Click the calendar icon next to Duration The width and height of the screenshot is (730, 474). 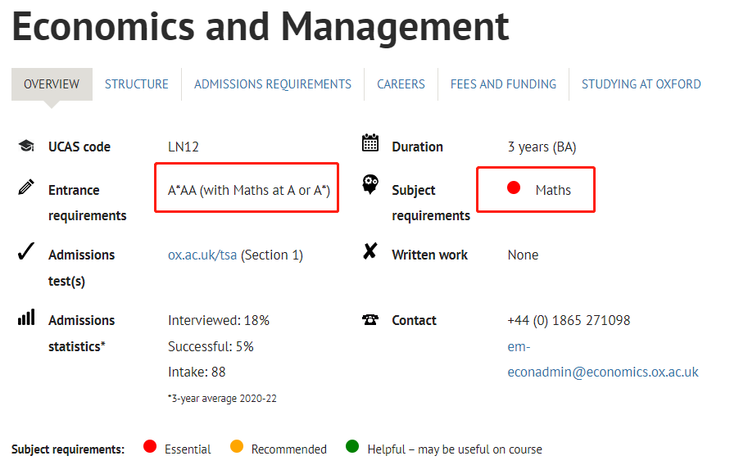pos(370,142)
